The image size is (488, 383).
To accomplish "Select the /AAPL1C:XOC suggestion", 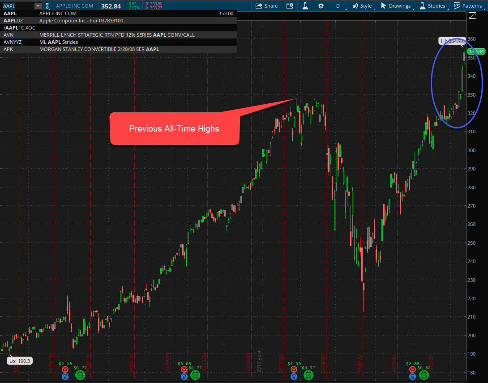I will (118, 28).
